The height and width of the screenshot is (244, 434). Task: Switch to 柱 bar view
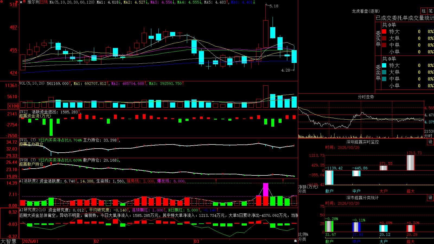(x=424, y=11)
